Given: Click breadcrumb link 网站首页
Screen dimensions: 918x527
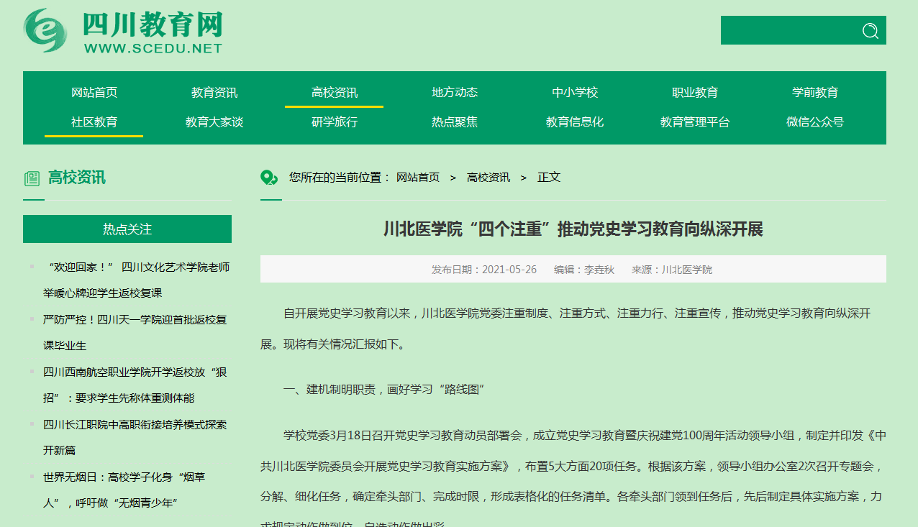Looking at the screenshot, I should click(418, 177).
